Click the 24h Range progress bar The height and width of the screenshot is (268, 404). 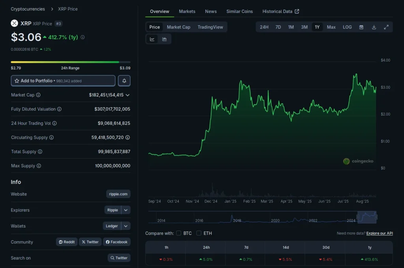[71, 62]
